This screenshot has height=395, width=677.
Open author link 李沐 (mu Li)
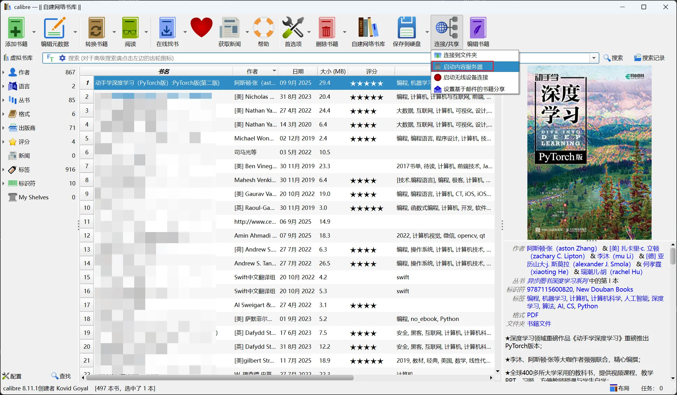(x=615, y=256)
